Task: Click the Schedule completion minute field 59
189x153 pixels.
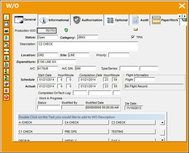Action: point(115,80)
